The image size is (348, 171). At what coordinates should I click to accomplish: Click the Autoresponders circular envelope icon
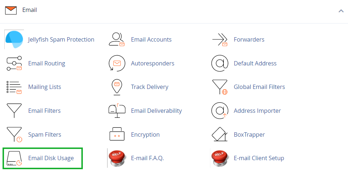click(x=117, y=63)
